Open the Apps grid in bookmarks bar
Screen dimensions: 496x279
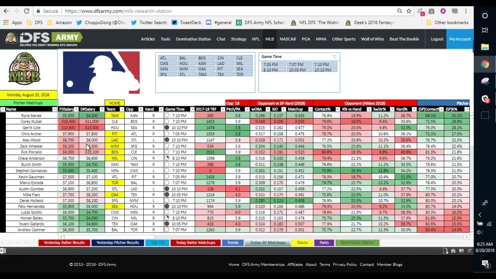12,22
